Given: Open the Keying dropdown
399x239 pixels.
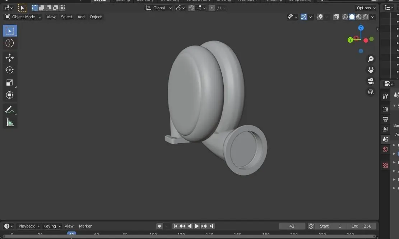Looking at the screenshot, I should [52, 226].
